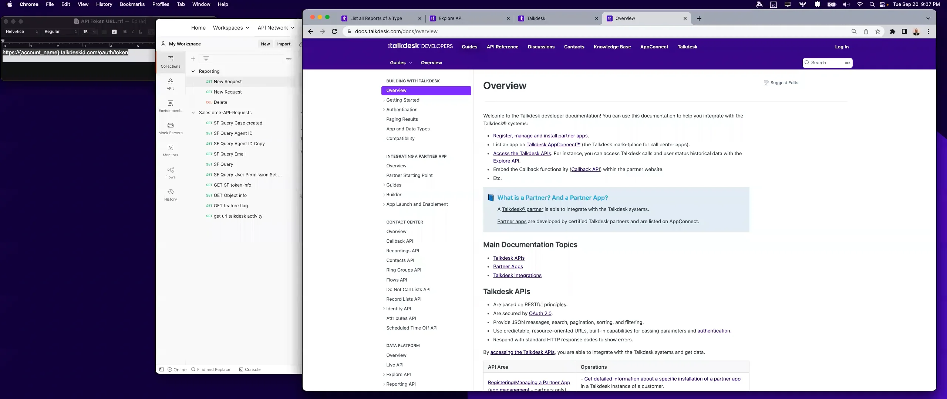
Task: Open font size 15 combo box
Action: tap(89, 32)
